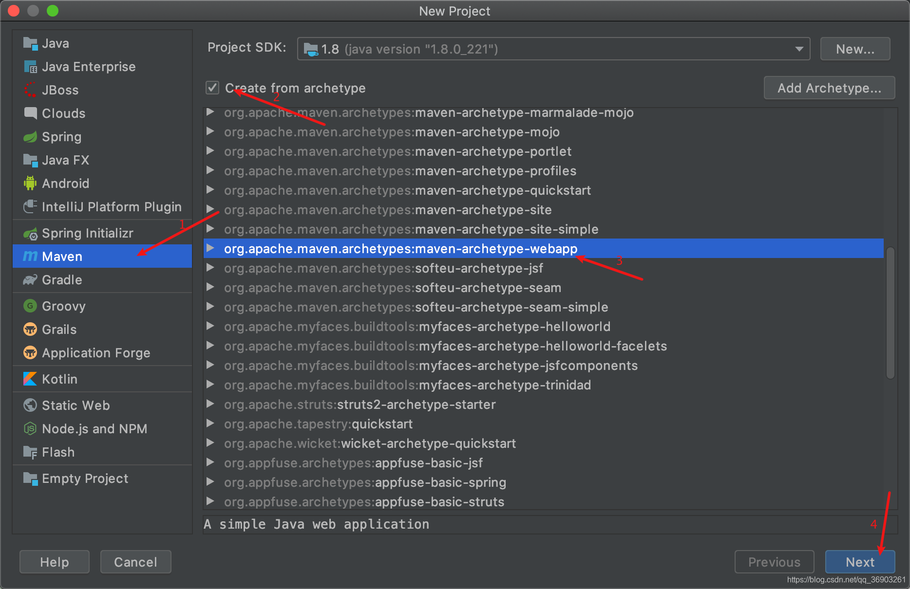The image size is (910, 589).
Task: Click the Android robot icon
Action: [x=30, y=184]
